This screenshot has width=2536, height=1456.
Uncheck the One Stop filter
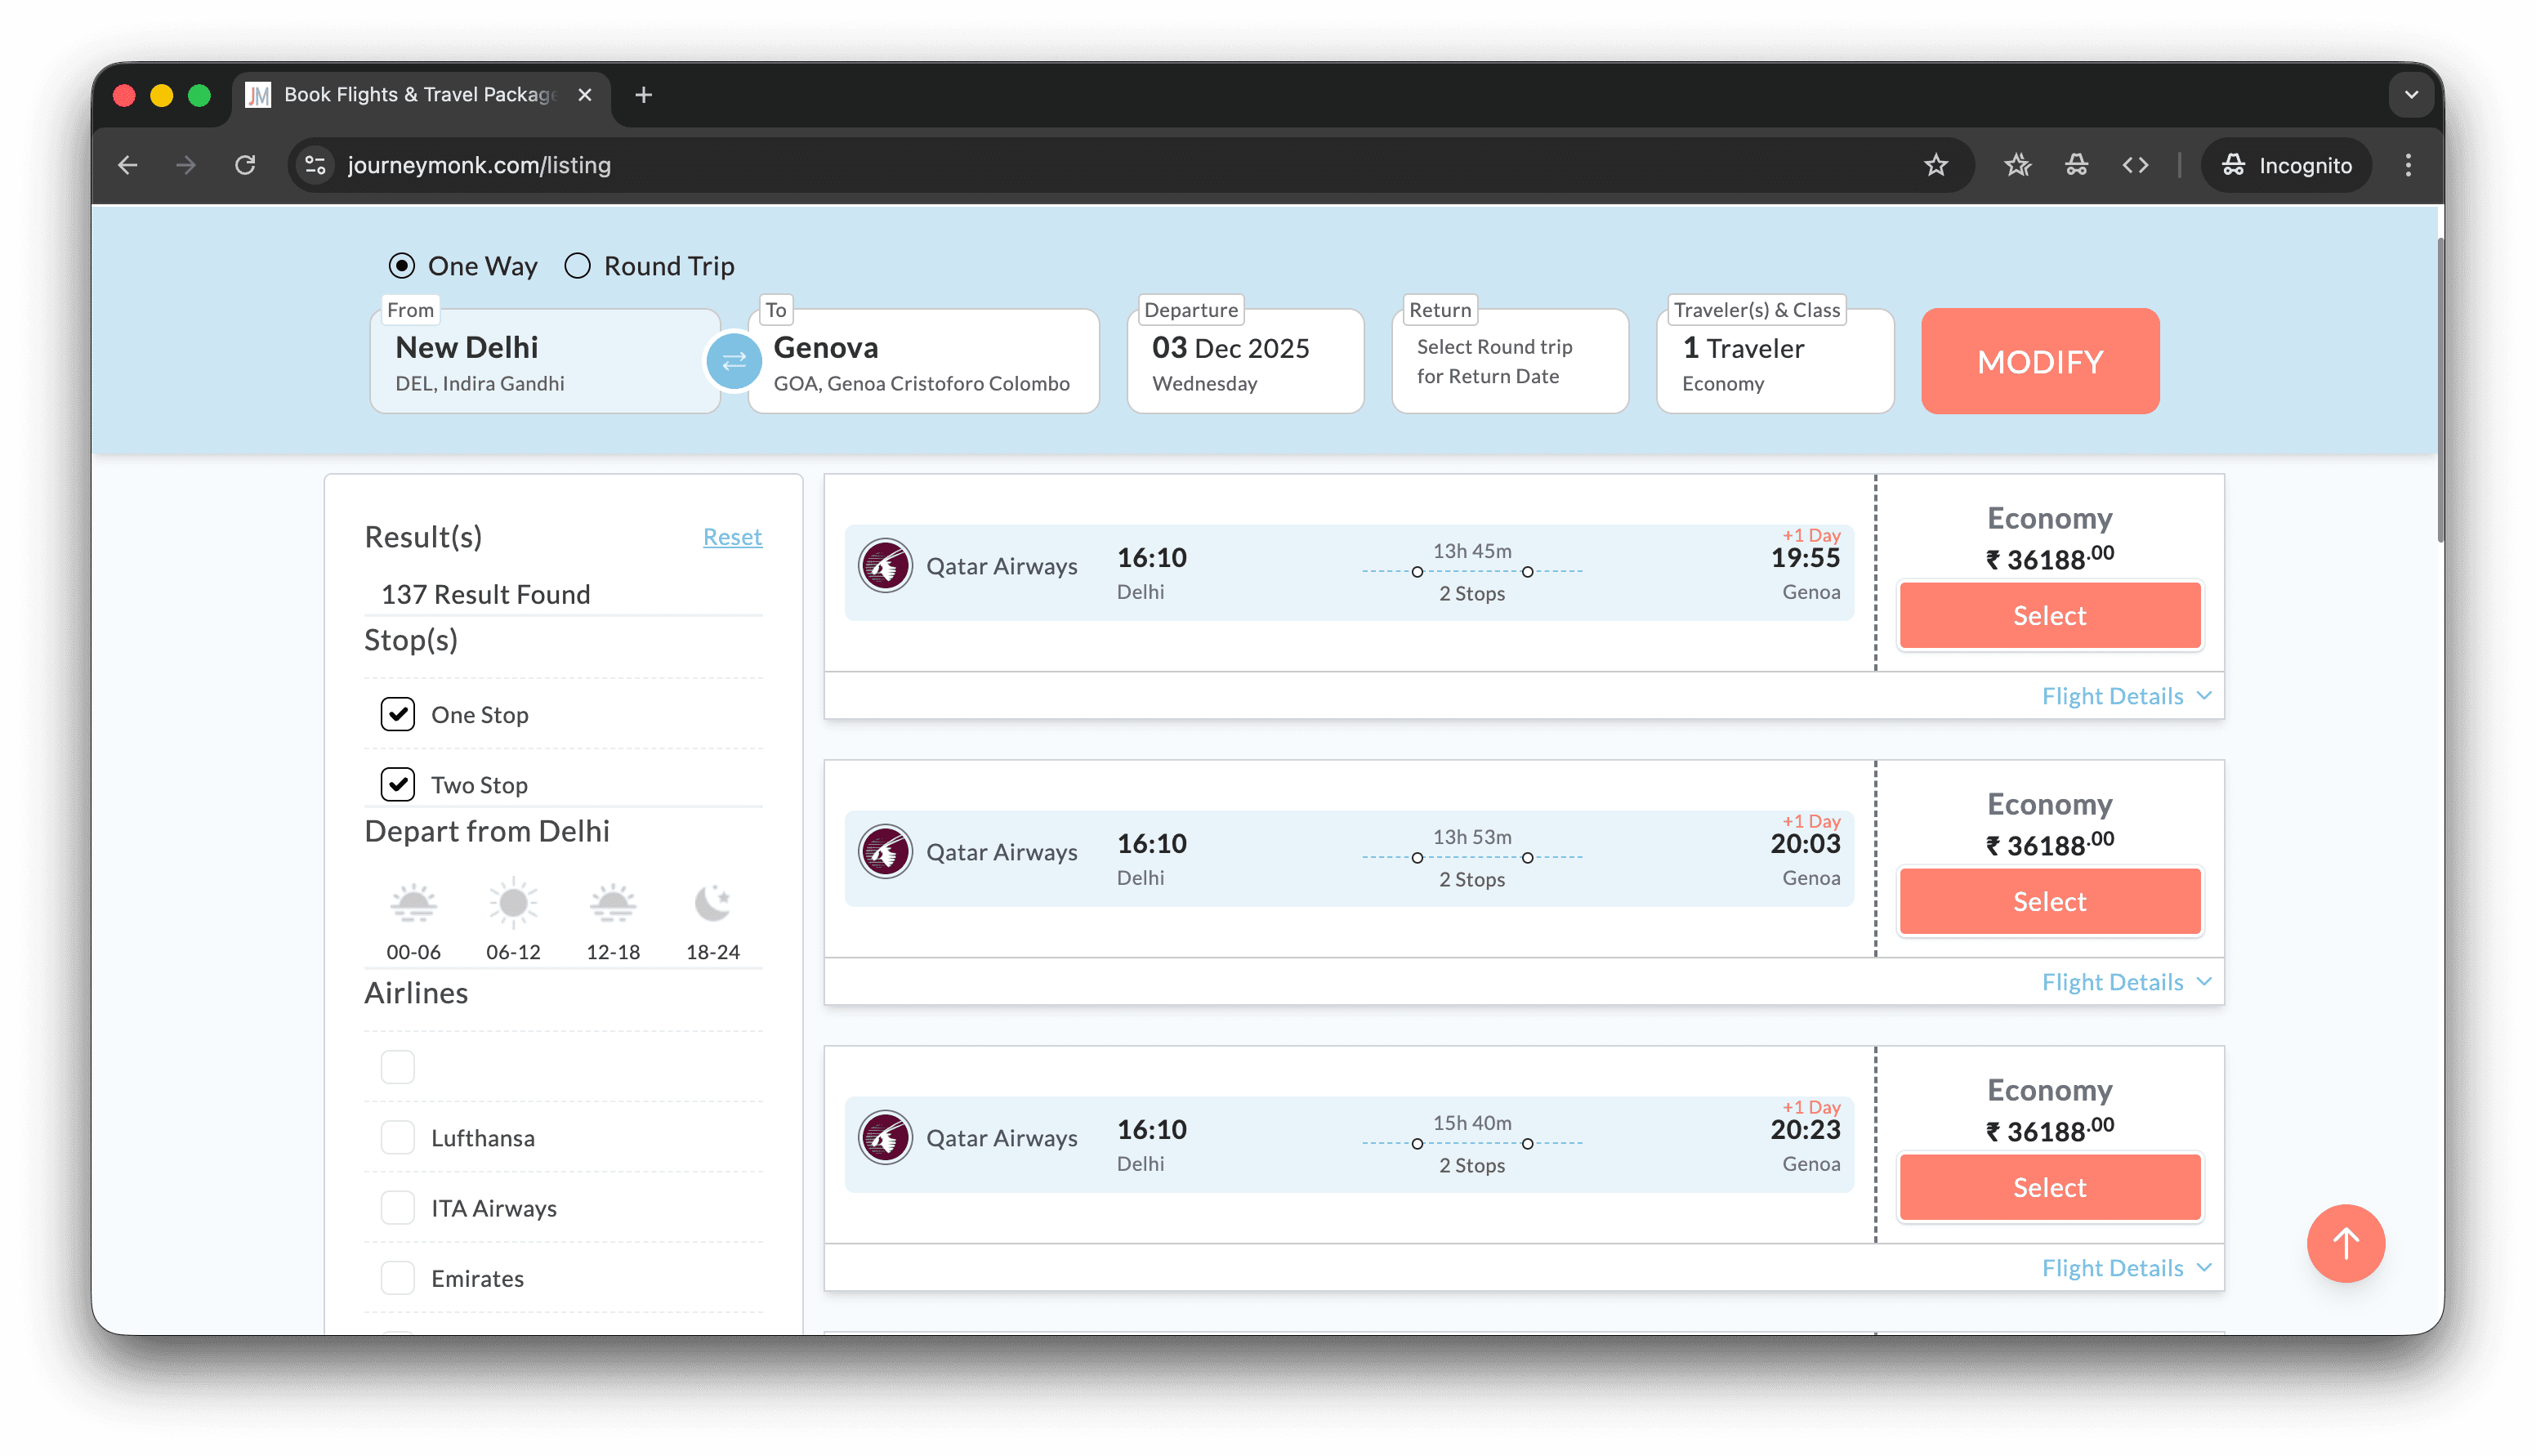pyautogui.click(x=398, y=714)
